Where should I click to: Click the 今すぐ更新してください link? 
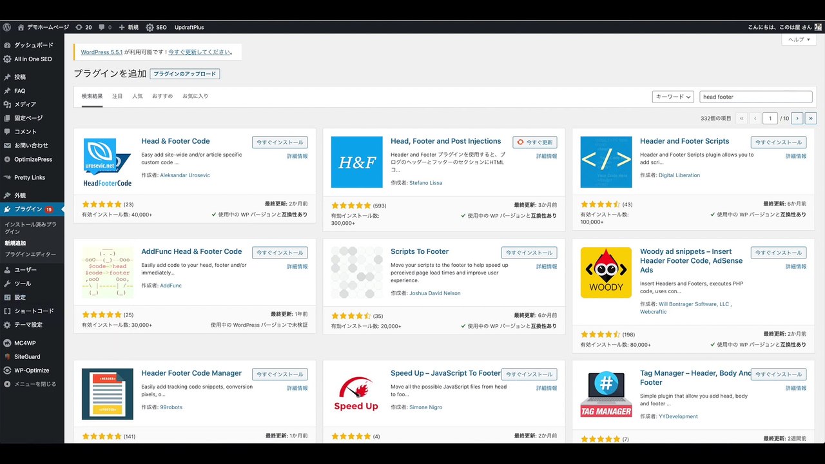(199, 52)
